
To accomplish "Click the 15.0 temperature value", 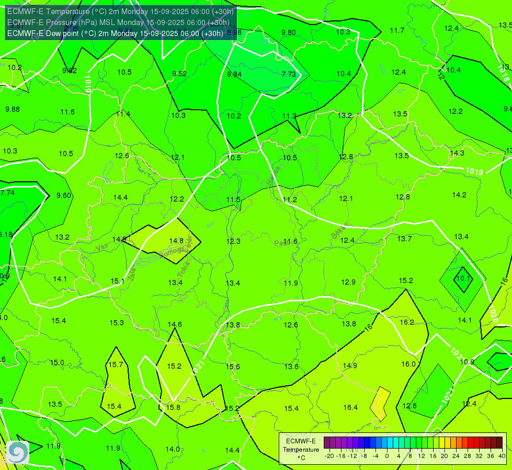I will (x=57, y=363).
